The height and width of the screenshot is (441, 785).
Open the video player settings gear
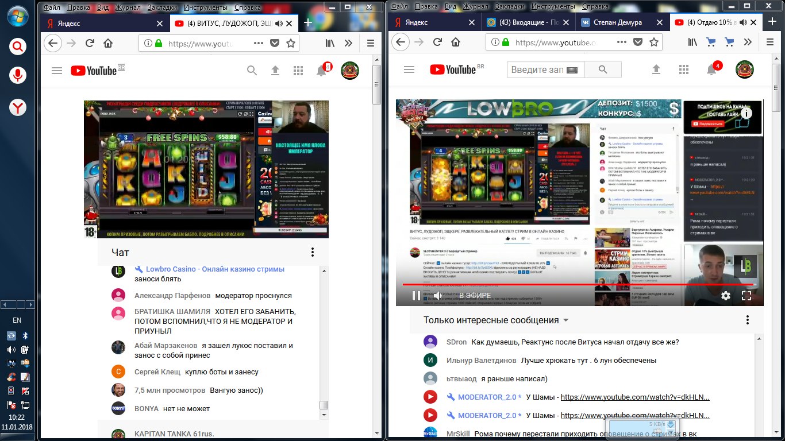point(726,296)
